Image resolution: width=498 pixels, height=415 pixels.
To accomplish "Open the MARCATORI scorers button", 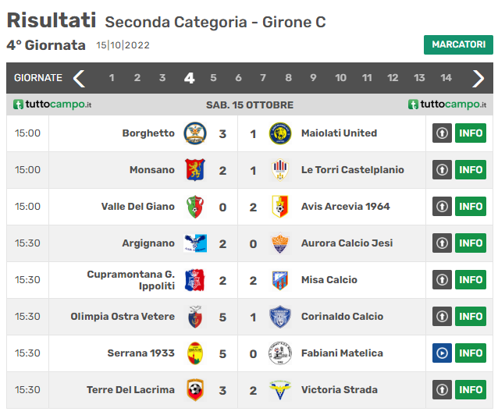I will [x=458, y=44].
